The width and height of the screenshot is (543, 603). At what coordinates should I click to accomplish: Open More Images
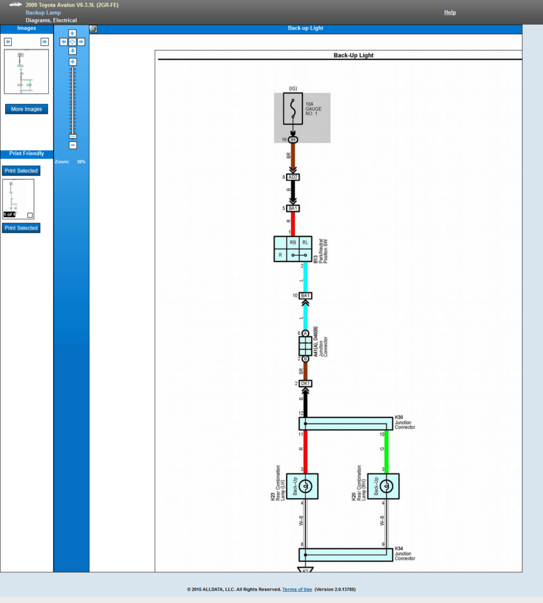pyautogui.click(x=26, y=109)
